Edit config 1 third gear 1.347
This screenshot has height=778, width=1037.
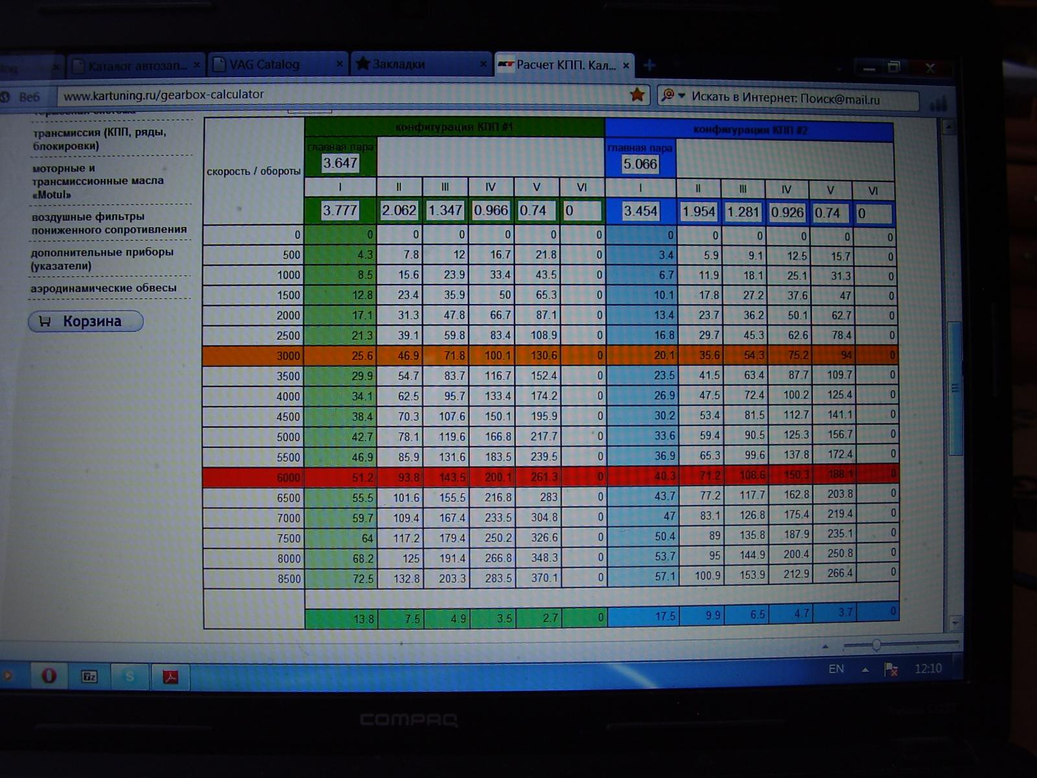(445, 210)
